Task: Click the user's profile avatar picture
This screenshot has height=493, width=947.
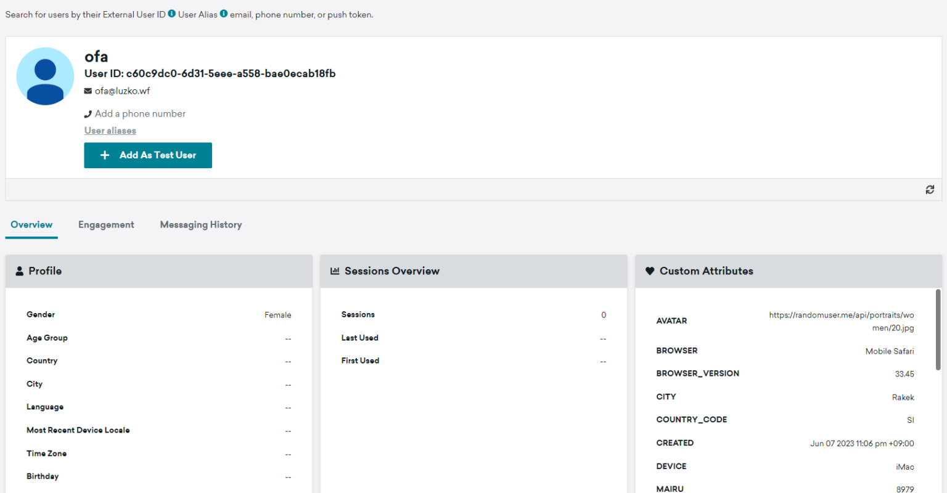Action: [45, 76]
